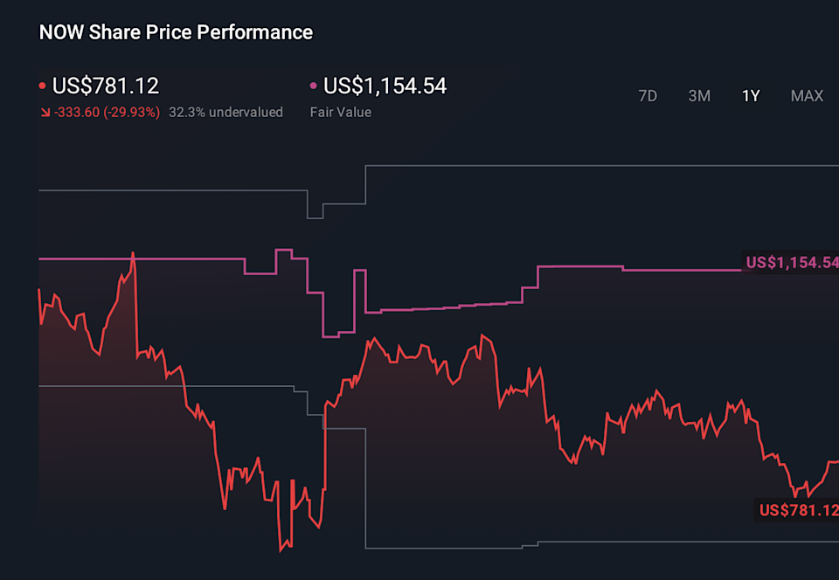This screenshot has height=580, width=839.
Task: Open the MAX time range view
Action: 806,96
